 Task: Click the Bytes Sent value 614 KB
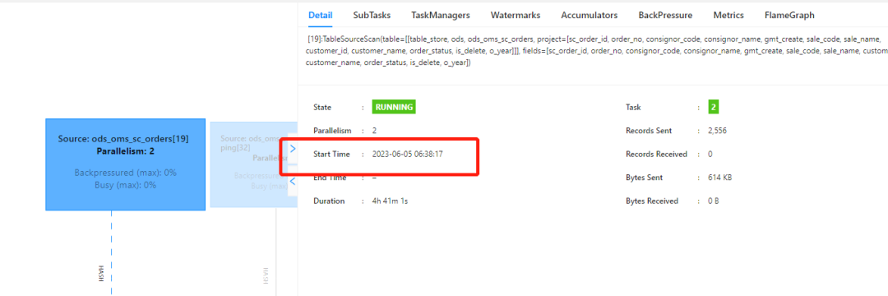point(719,178)
